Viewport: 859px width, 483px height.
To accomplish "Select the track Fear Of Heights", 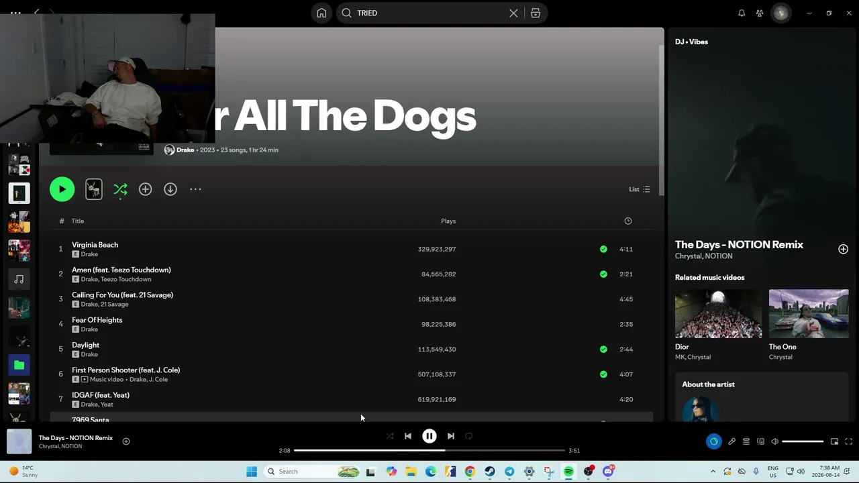I will (x=97, y=320).
